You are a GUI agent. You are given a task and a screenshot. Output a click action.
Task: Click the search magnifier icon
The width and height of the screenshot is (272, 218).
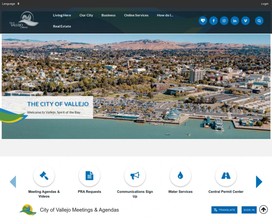click(x=259, y=21)
